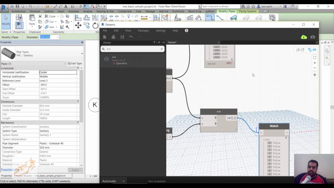The width and height of the screenshot is (334, 188).
Task: Click the == node y input port
Action: tap(208, 124)
